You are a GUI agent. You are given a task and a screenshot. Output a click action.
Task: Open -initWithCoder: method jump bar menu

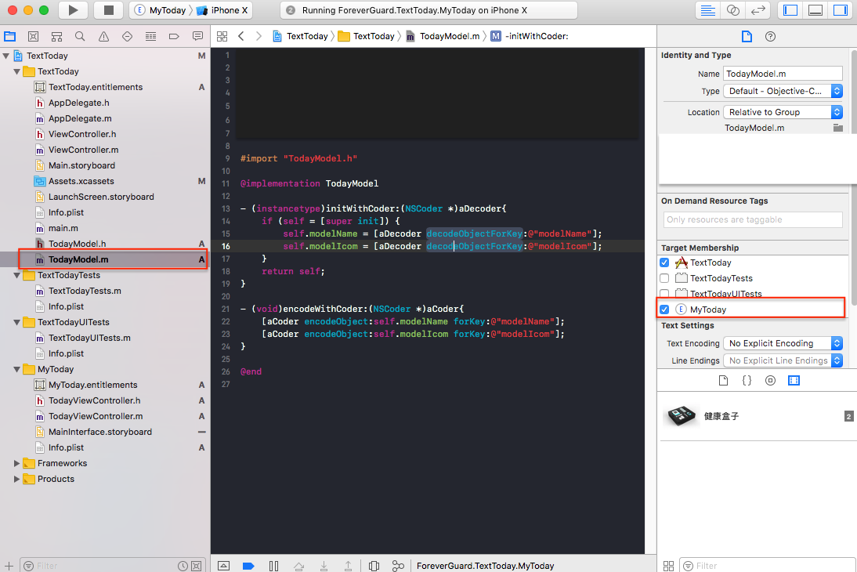click(530, 36)
